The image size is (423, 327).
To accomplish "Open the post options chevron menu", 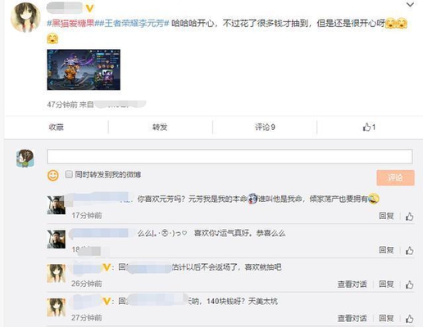I will coord(410,5).
